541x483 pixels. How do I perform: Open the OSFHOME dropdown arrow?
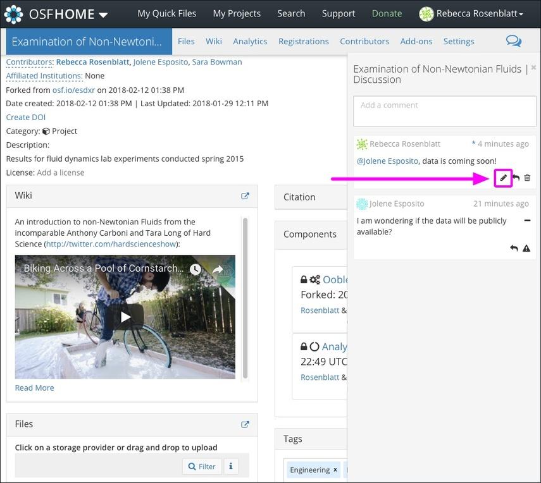point(103,15)
